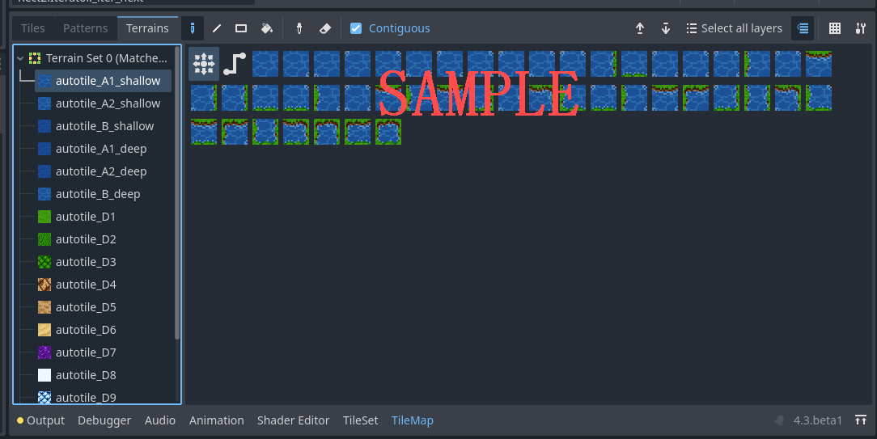Select autotile_D5 sand terrain
This screenshot has height=439, width=877.
pyautogui.click(x=103, y=307)
